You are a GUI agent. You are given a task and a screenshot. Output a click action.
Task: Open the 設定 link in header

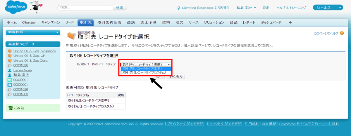tap(266, 8)
